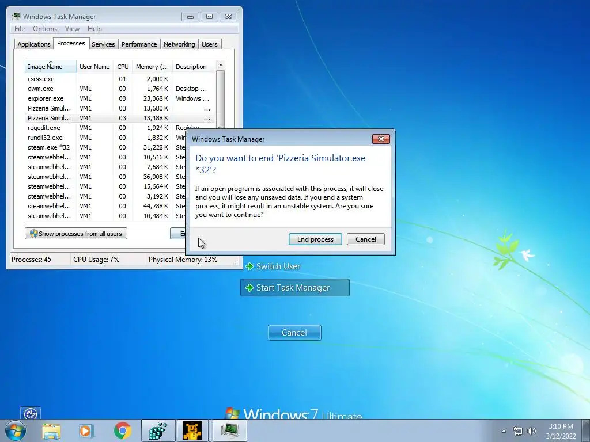Sort processes by Description column
590x442 pixels.
click(194, 67)
